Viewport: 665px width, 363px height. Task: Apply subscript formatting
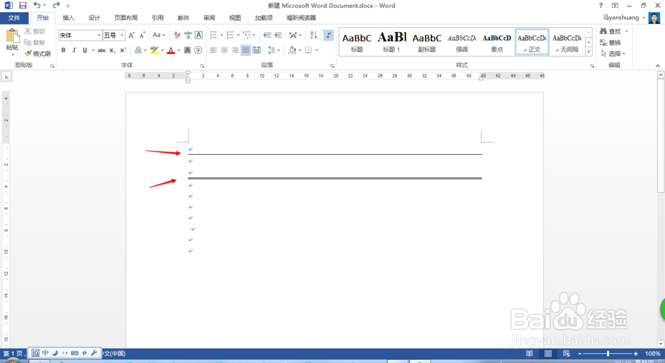coord(112,50)
